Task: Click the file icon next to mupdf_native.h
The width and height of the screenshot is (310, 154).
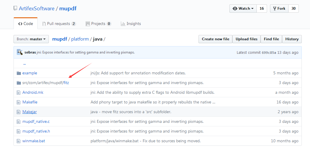Action: click(x=19, y=131)
